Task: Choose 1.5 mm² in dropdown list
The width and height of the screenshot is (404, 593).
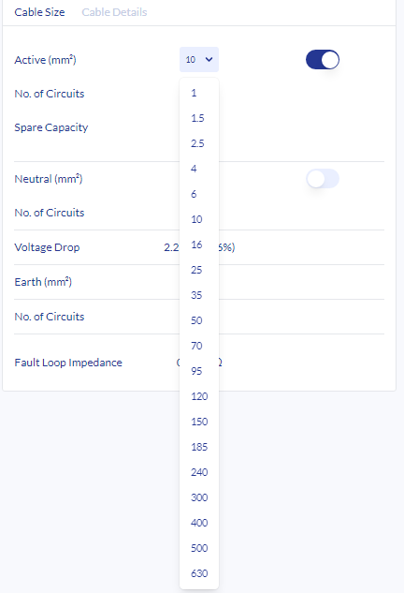Action: [x=199, y=118]
